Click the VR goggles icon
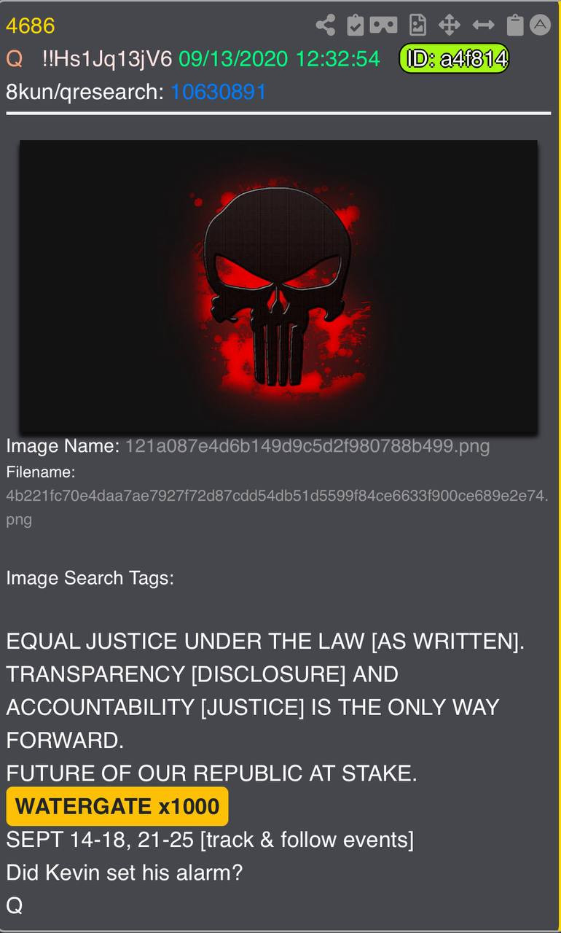Viewport: 561px width, 933px height. (x=383, y=25)
